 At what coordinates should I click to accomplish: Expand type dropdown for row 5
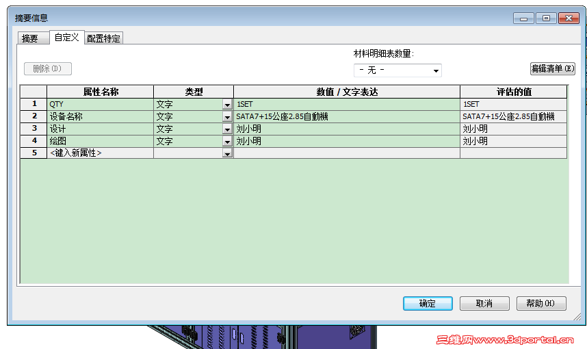[x=227, y=153]
